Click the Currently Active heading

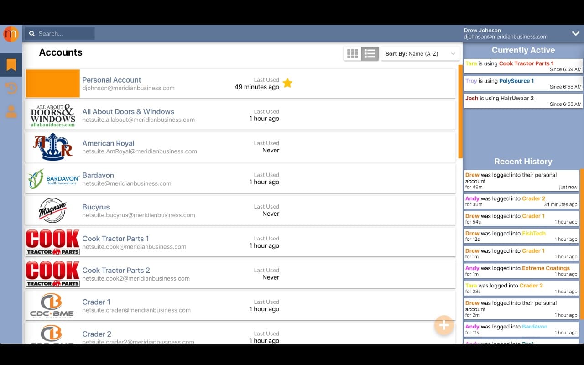[523, 50]
